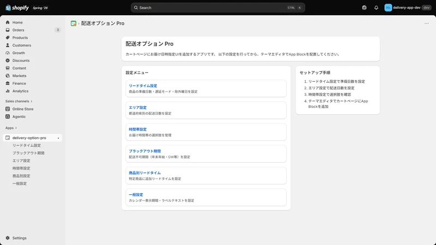The width and height of the screenshot is (436, 245).
Task: Open the Orders inbox icon
Action: pyautogui.click(x=8, y=30)
